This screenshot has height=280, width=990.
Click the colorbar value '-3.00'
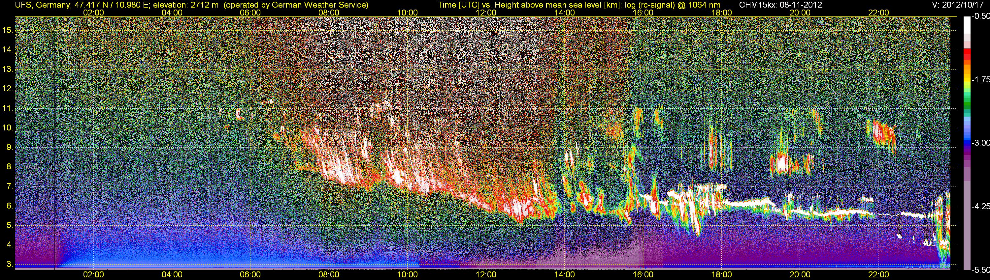coord(980,143)
